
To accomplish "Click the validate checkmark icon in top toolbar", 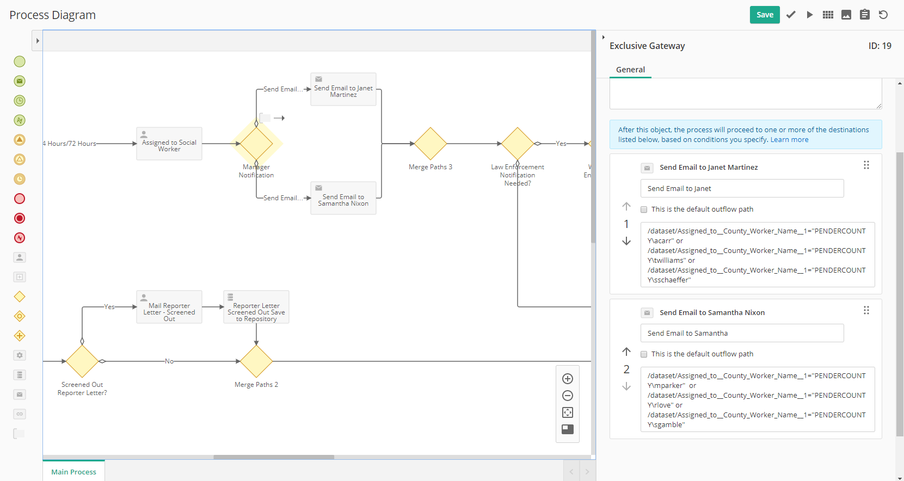I will click(x=791, y=15).
